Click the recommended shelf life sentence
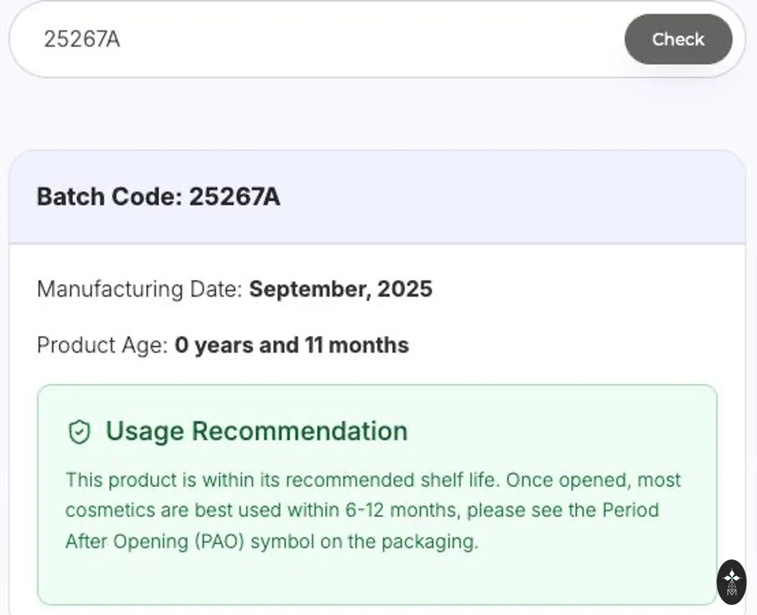Viewport: 757px width, 615px height. point(283,479)
